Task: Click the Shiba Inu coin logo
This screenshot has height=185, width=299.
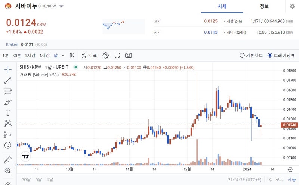Action: [x=8, y=6]
